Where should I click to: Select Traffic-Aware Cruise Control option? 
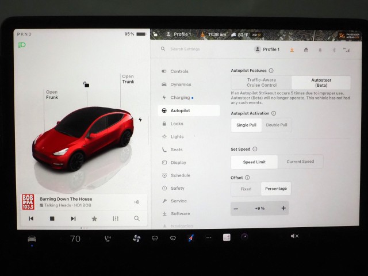(261, 82)
